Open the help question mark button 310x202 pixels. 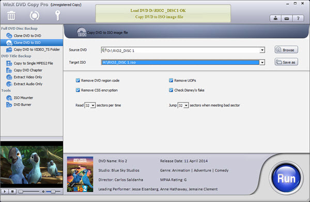coord(298,19)
